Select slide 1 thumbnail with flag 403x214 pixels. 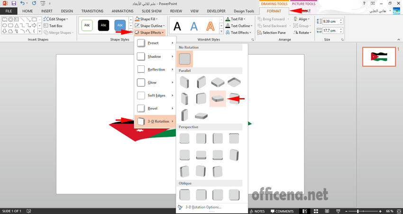click(x=379, y=57)
